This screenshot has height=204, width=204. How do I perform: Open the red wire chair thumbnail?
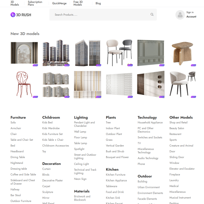coord(24,85)
